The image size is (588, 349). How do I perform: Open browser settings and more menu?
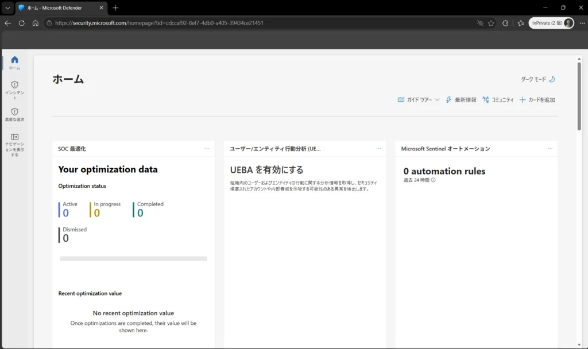coord(582,23)
